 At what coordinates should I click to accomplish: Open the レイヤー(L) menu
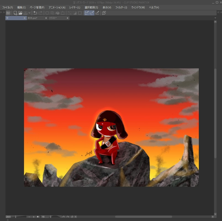tap(75, 8)
